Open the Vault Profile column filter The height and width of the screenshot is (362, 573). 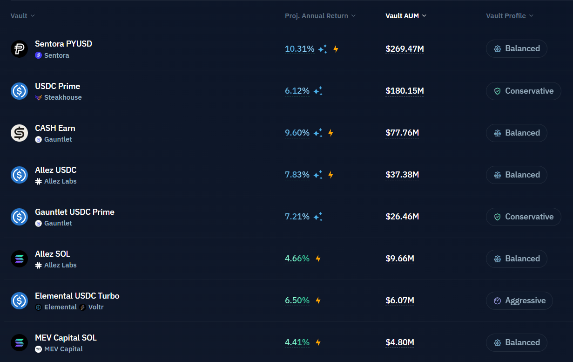[x=510, y=16]
